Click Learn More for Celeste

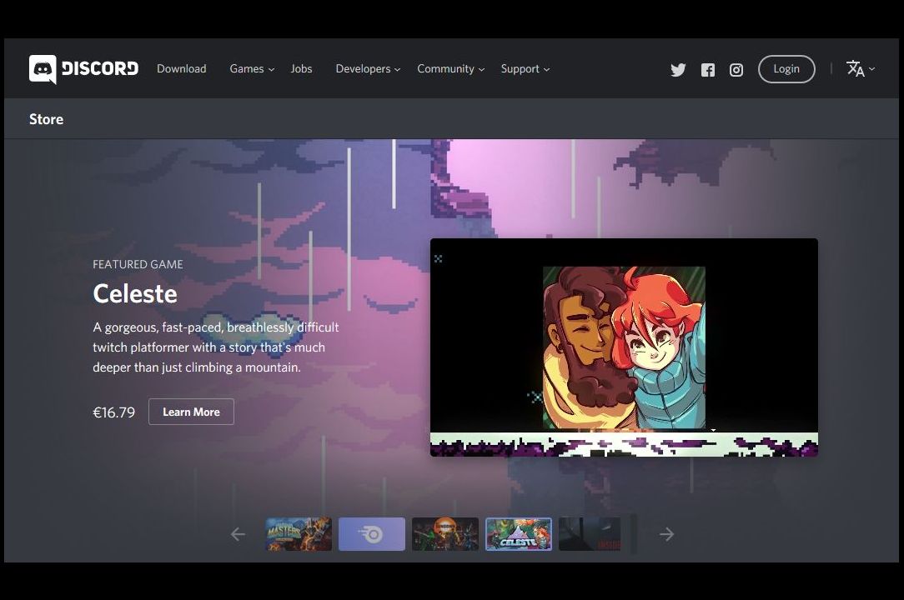[191, 412]
